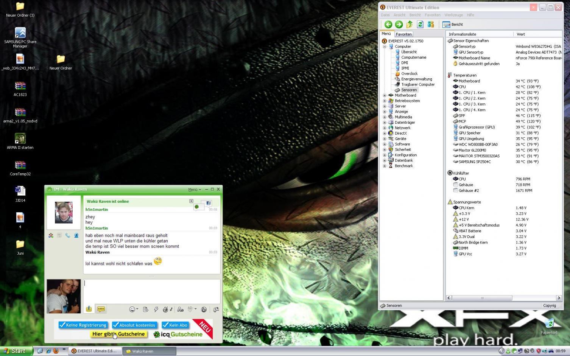The width and height of the screenshot is (570, 356).
Task: Select Overclock in the EVEREST tree
Action: (409, 74)
